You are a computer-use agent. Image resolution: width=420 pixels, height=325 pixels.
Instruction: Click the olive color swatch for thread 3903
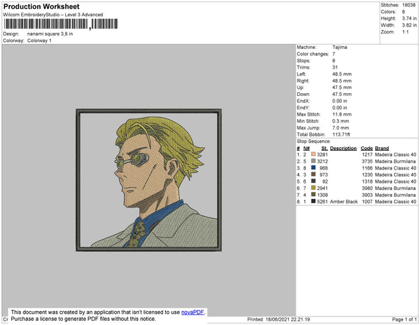[x=314, y=195]
